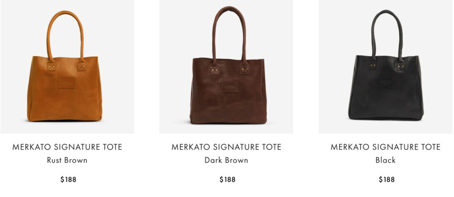Click the embossed logo on the black tote
Viewport: 454px width, 197px height.
point(385,82)
